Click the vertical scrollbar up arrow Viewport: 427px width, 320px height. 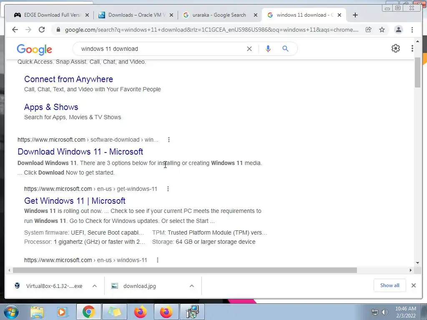click(418, 42)
